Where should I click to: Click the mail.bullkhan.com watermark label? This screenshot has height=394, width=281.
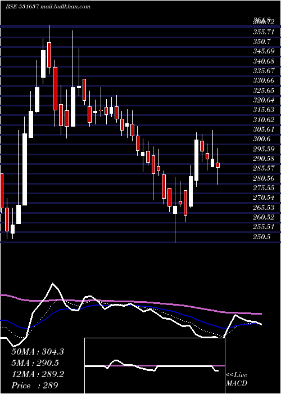pos(65,7)
